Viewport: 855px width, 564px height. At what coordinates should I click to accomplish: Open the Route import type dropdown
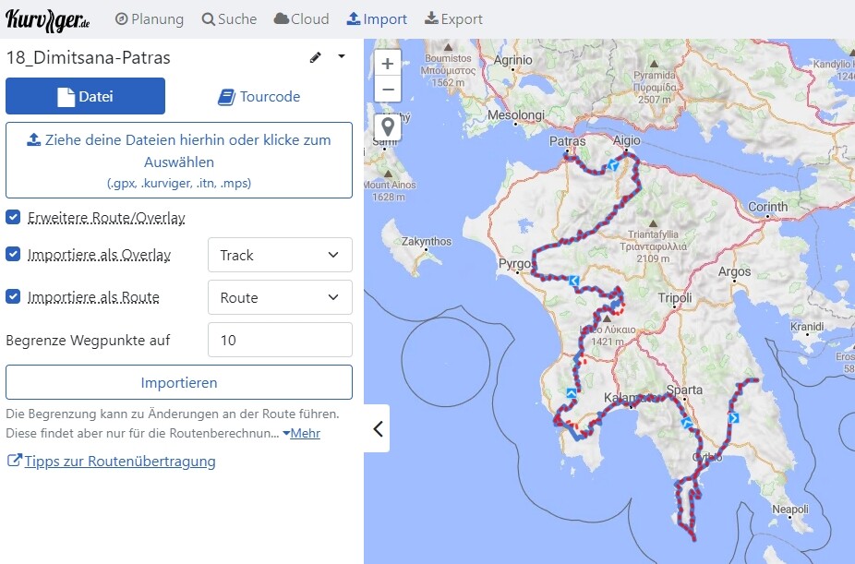coord(280,297)
